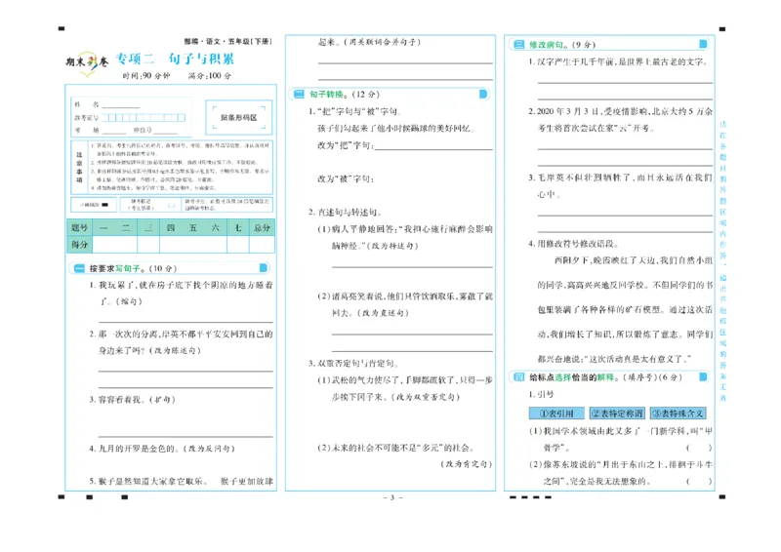Select option ③表特殊含义
The image size is (781, 552).
[678, 414]
